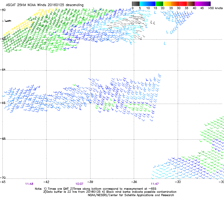Viewport: 224px width, 197px height.
Task: Select the green 15-20 knots color segment
Action: (x=159, y=4)
